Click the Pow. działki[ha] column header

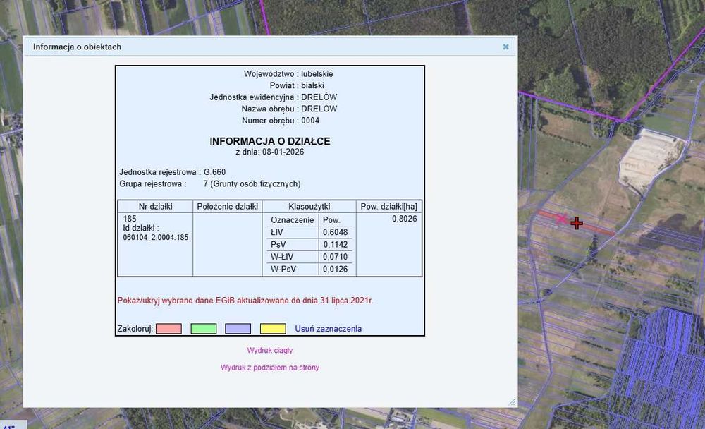pos(389,207)
